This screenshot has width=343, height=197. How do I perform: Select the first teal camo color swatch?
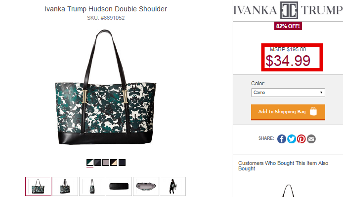[90, 163]
